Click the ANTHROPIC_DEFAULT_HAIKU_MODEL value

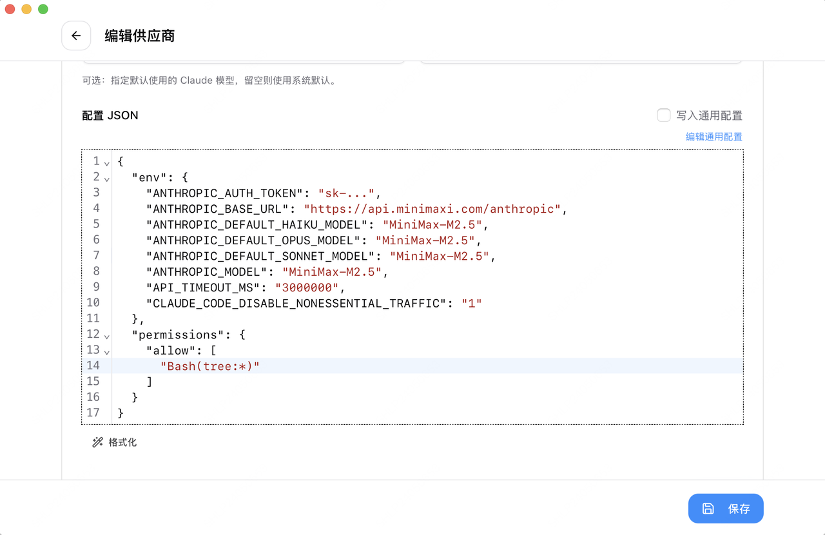tap(432, 225)
